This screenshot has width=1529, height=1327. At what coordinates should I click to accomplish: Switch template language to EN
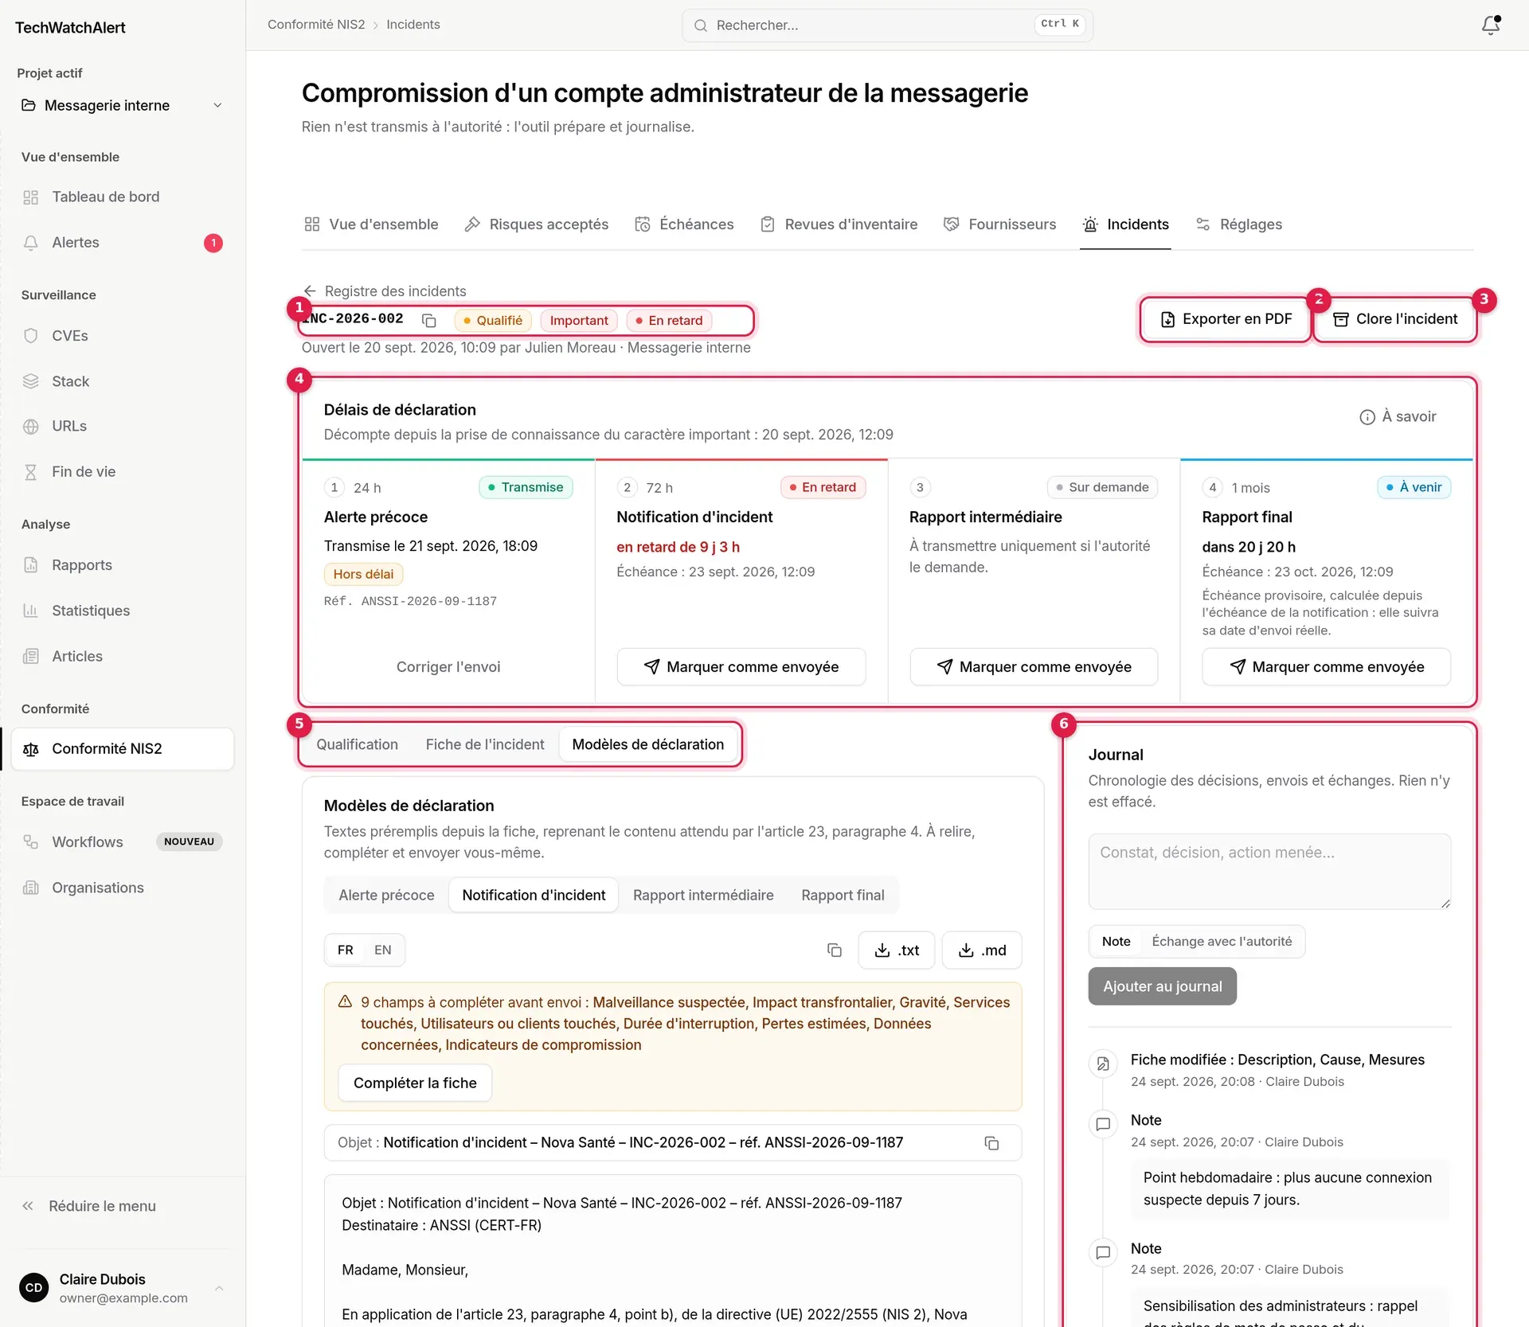(382, 950)
